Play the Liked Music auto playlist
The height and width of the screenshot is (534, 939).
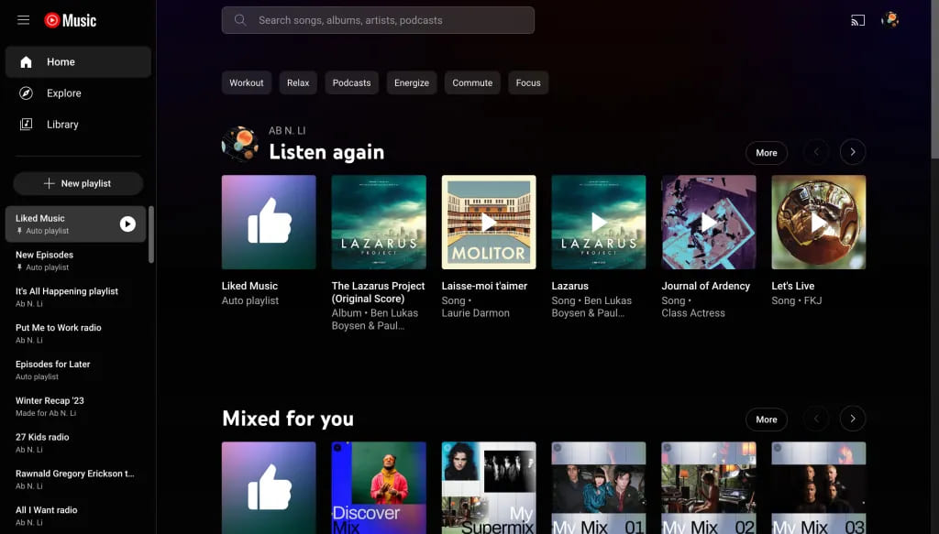coord(129,223)
